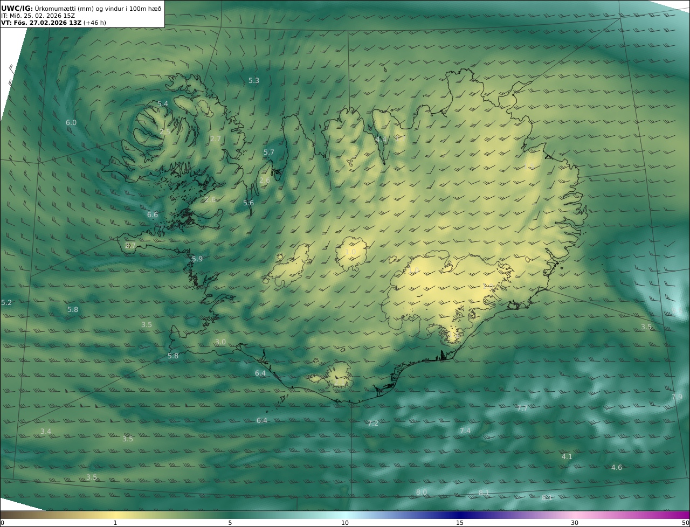
Task: Click the '7.2' value on the map
Action: point(373,424)
